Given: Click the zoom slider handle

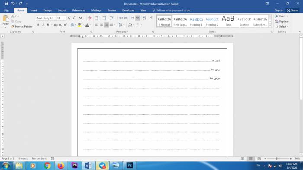Looking at the screenshot, I should (277, 158).
